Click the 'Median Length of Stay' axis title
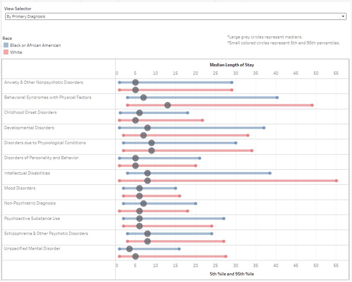Viewport: 352px width, 282px height. [x=232, y=65]
